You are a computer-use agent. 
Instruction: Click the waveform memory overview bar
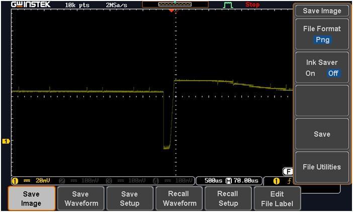(175, 5)
